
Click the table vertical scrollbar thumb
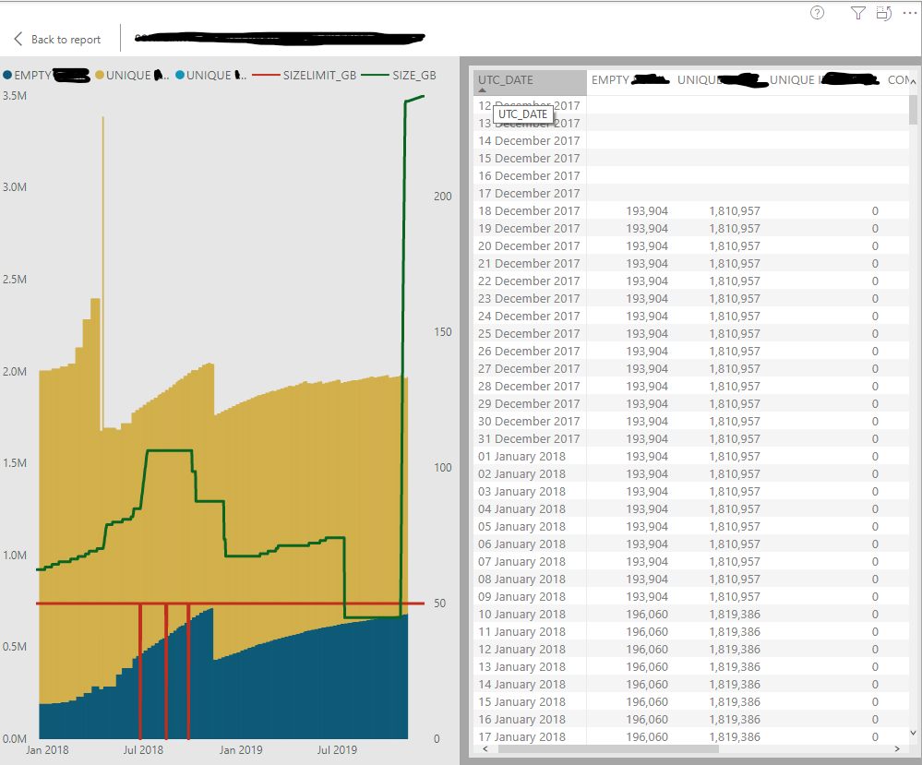[x=913, y=110]
